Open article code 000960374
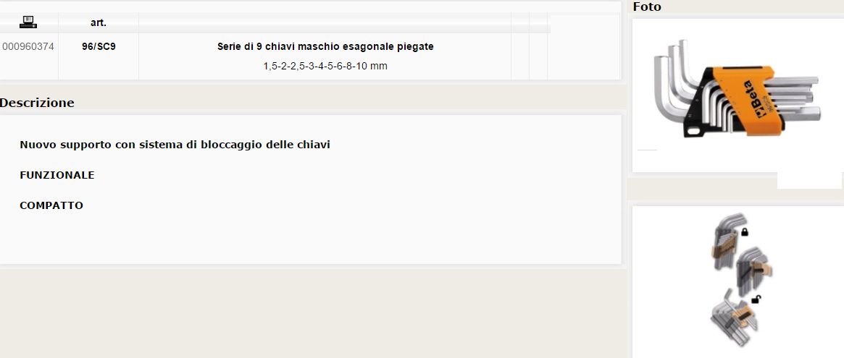This screenshot has height=358, width=844. 28,47
